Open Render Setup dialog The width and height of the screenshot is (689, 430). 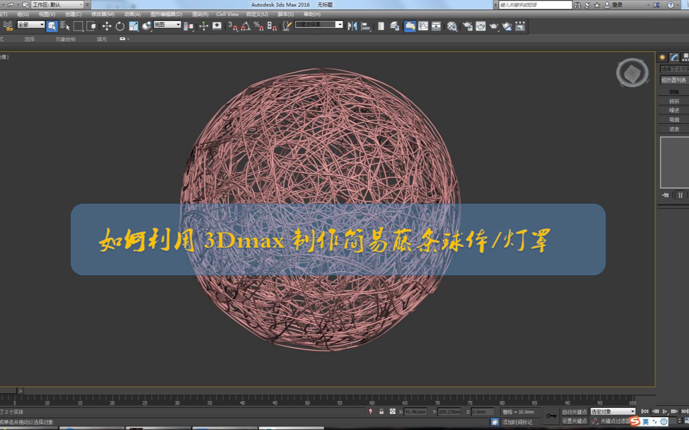pyautogui.click(x=468, y=26)
